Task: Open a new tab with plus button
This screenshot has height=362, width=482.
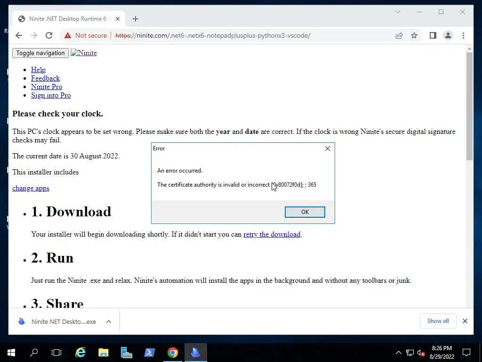Action: (135, 19)
